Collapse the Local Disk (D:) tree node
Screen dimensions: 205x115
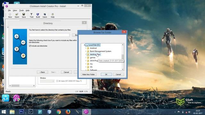click(x=84, y=45)
